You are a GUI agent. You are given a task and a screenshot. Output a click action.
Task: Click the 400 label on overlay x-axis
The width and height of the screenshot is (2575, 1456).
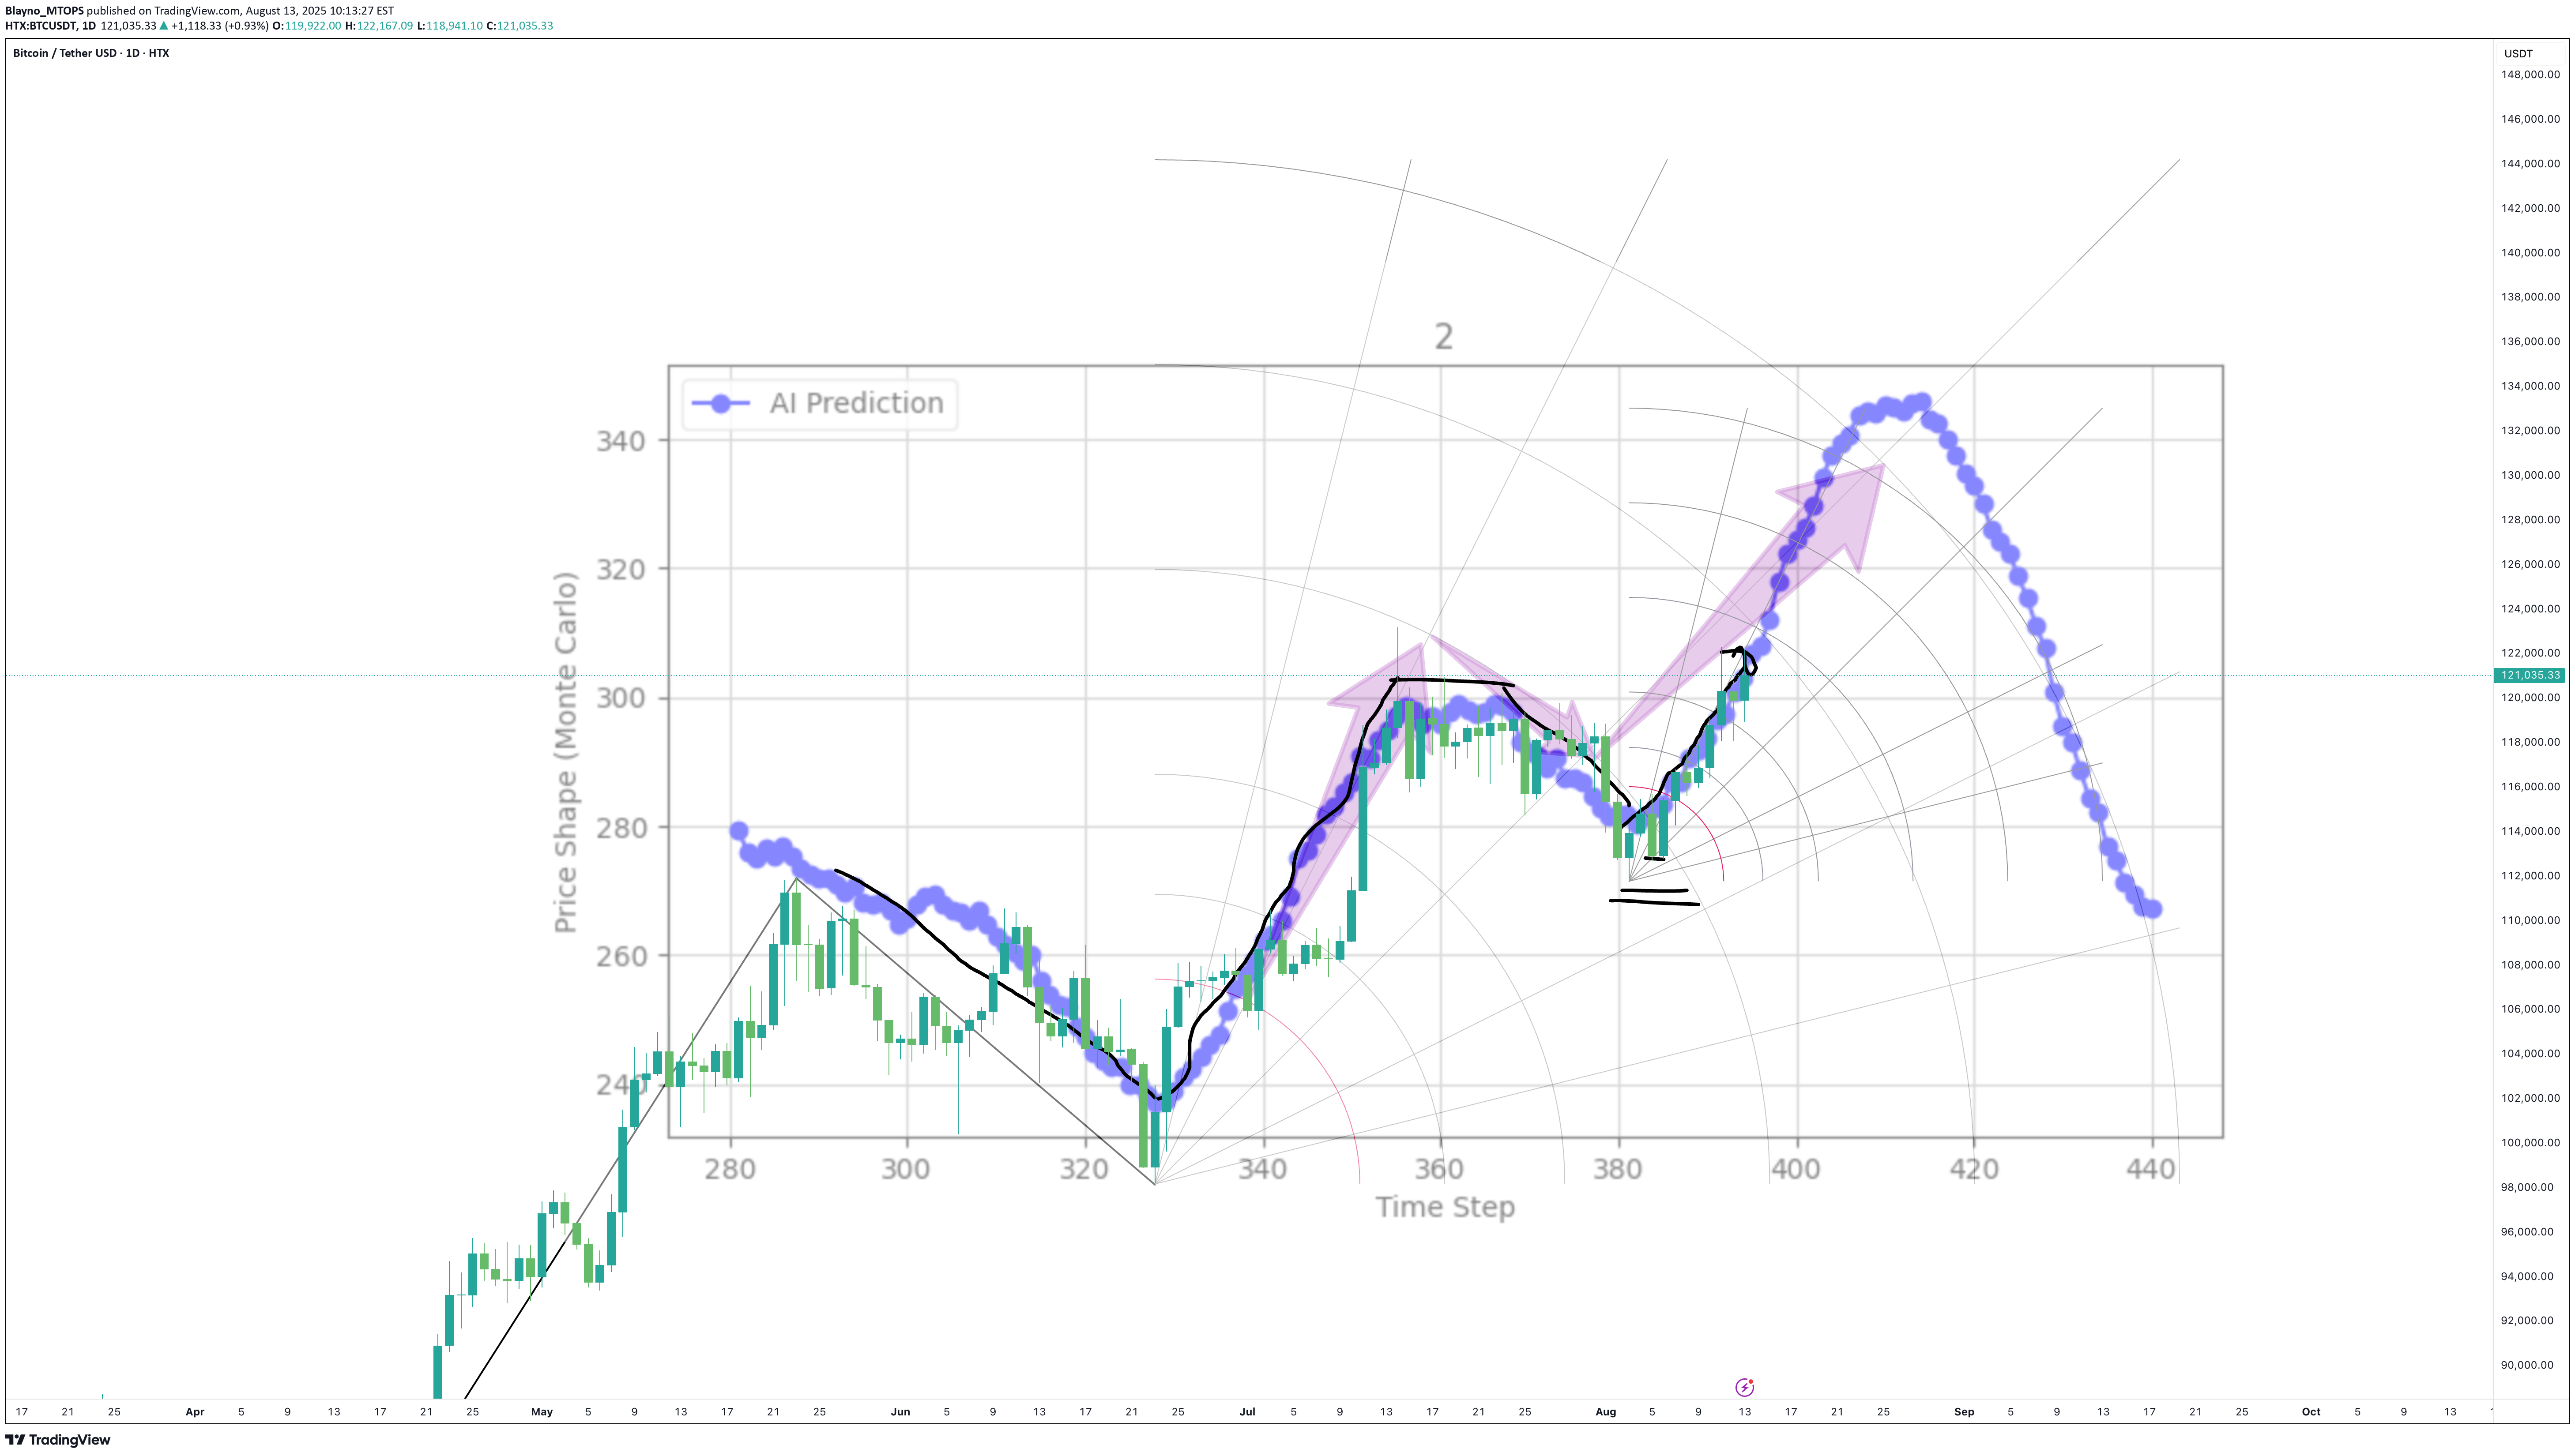pos(1796,1169)
